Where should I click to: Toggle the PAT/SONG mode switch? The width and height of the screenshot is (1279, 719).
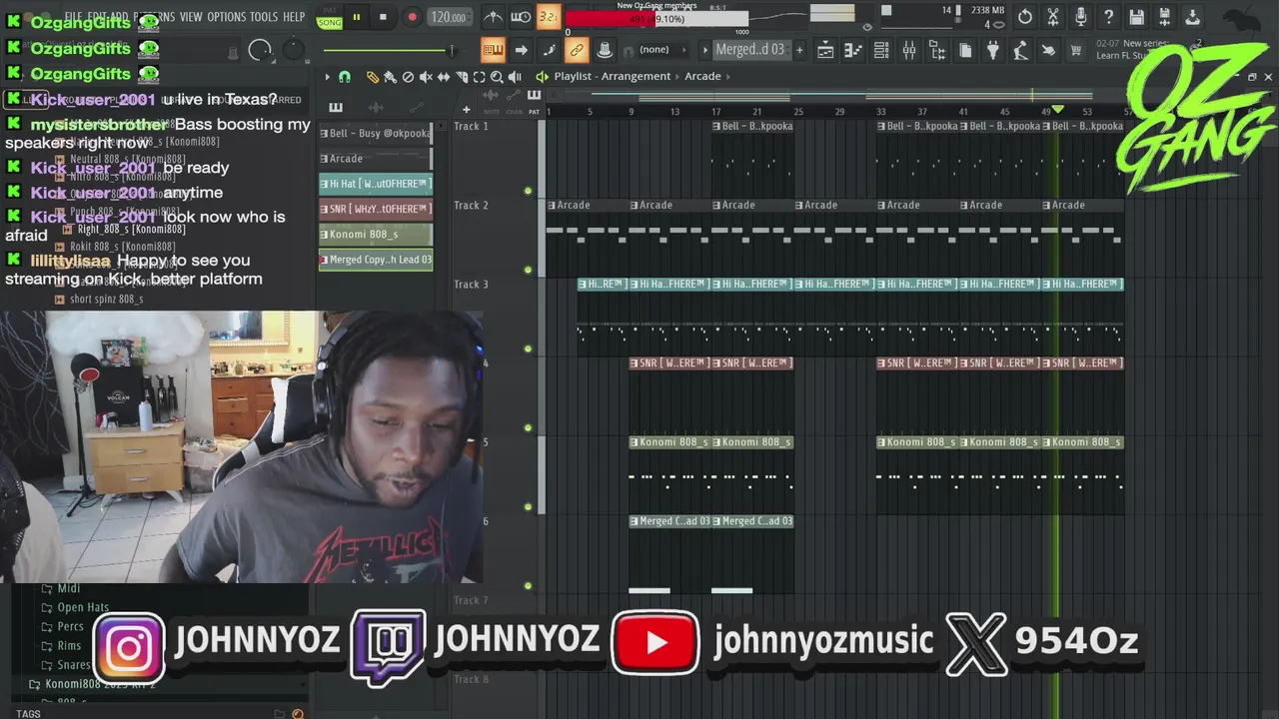(x=329, y=17)
